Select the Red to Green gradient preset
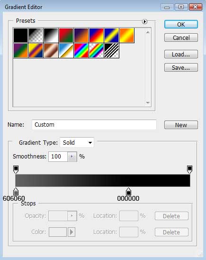This screenshot has height=260, width=206. (66, 35)
